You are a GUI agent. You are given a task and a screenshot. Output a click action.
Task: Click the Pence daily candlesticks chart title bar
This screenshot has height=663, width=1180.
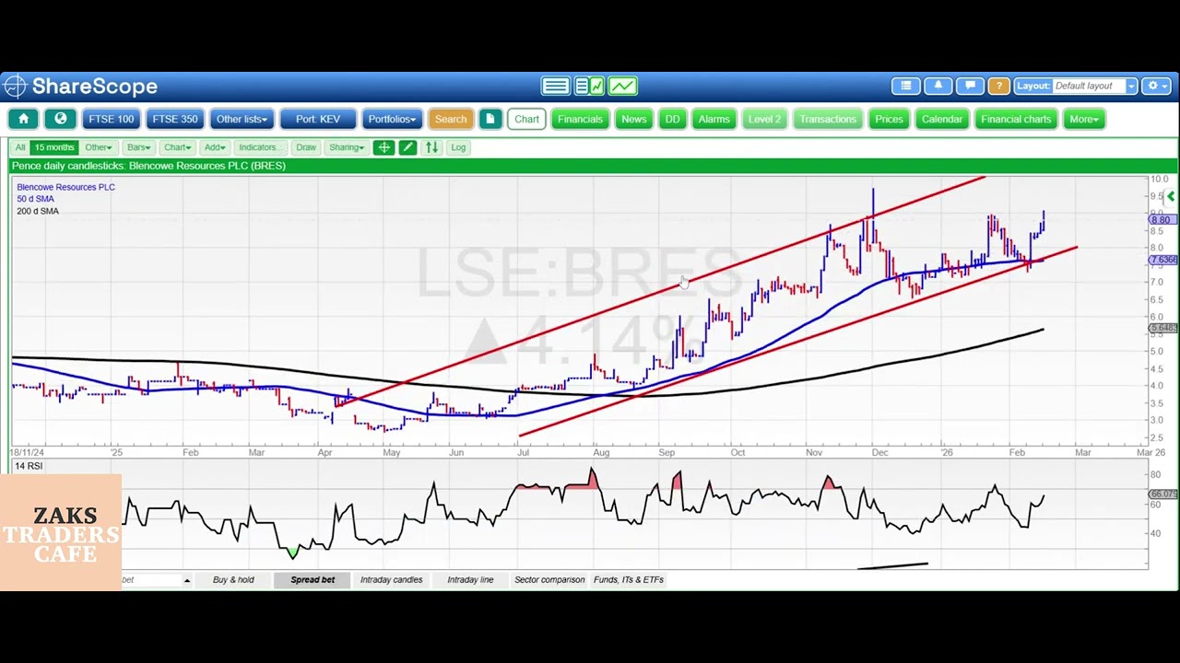click(x=593, y=166)
